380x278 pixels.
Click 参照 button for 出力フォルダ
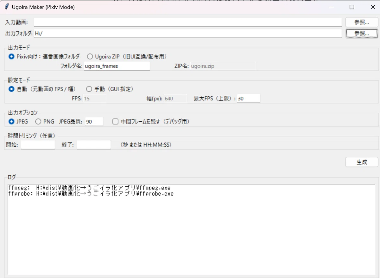click(362, 33)
